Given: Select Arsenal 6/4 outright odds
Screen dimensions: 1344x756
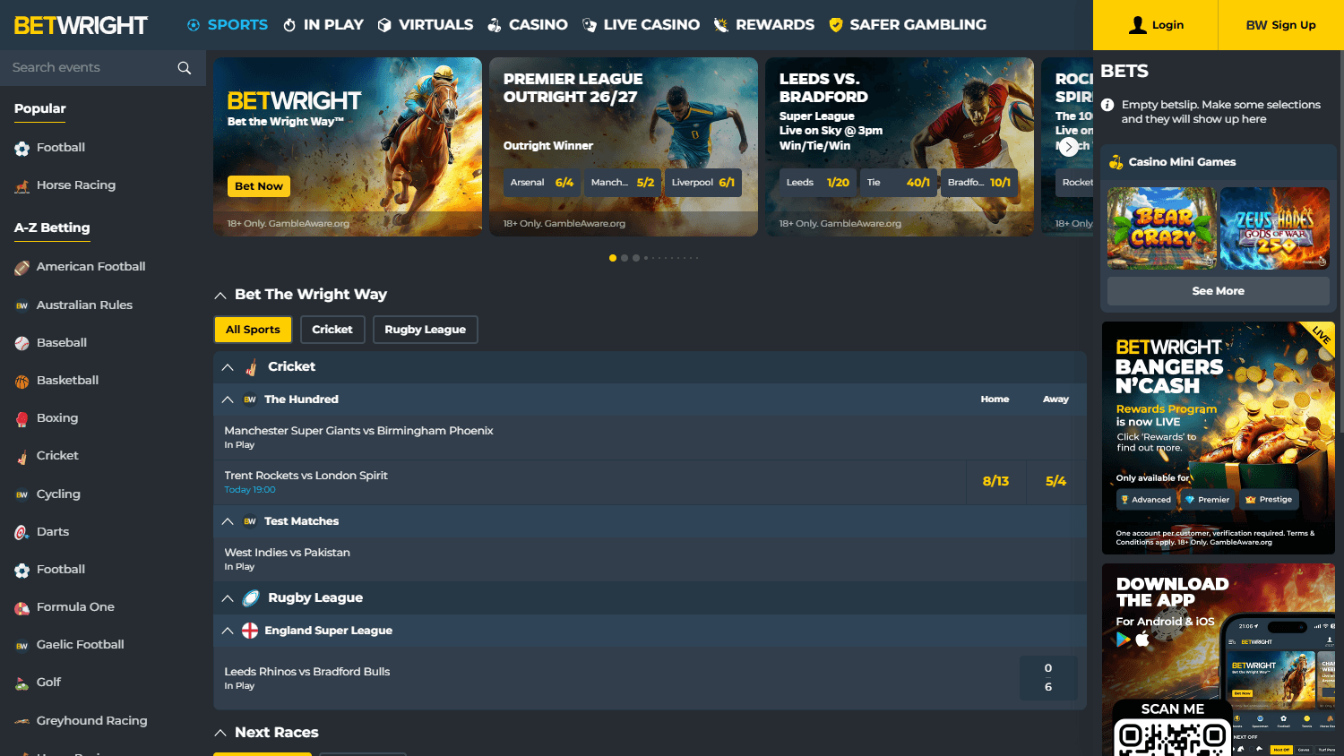Looking at the screenshot, I should (x=542, y=183).
